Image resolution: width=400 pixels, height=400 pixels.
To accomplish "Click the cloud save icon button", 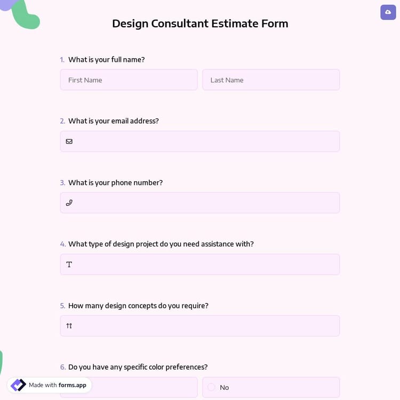I will click(388, 12).
